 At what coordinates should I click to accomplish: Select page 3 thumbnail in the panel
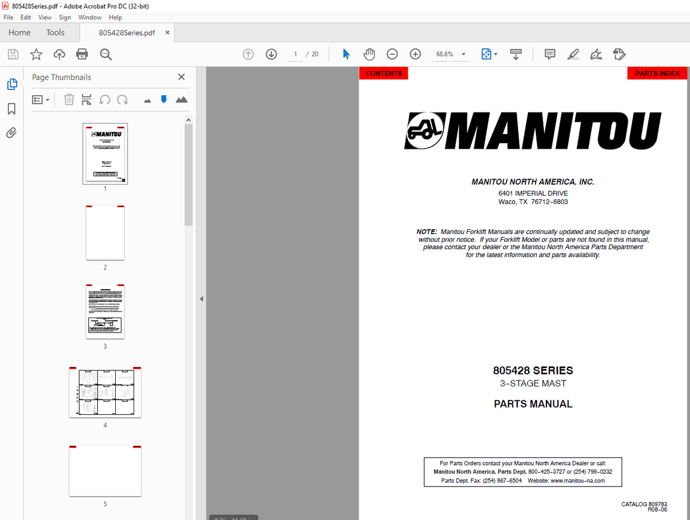[x=105, y=311]
